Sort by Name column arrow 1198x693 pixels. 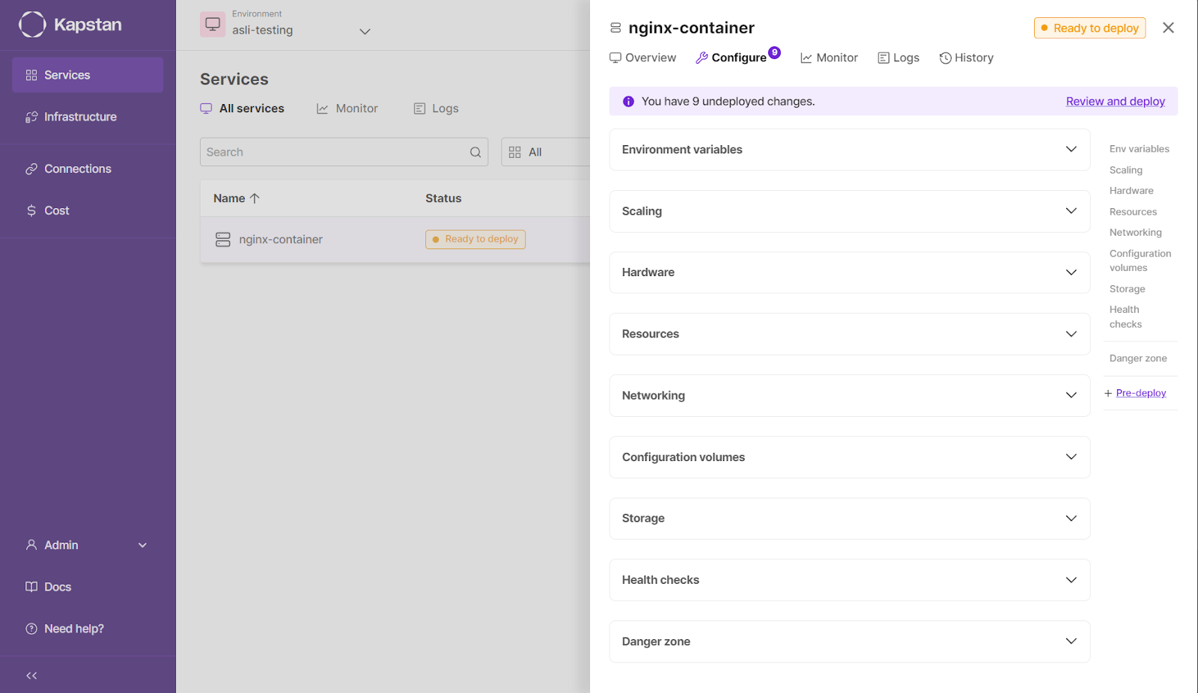coord(255,198)
